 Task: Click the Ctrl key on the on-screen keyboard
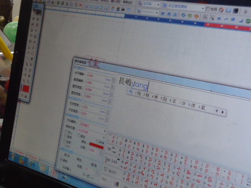point(104,179)
